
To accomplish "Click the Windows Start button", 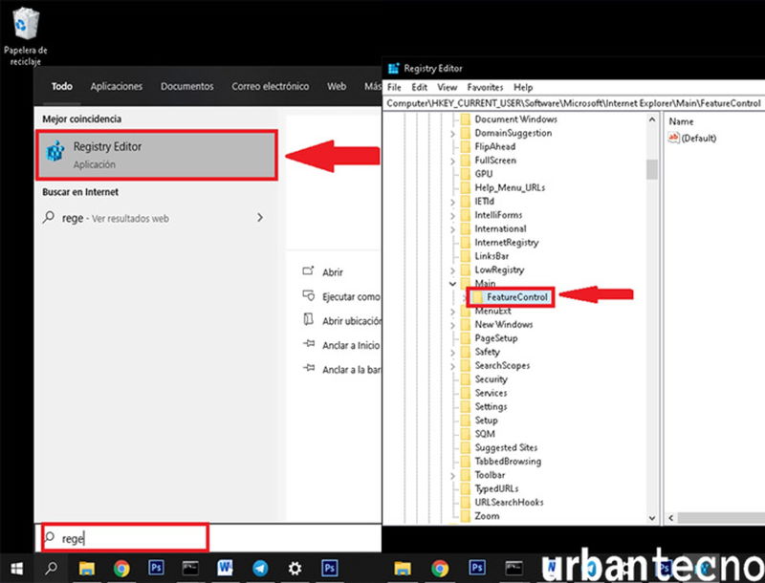I will coord(17,569).
